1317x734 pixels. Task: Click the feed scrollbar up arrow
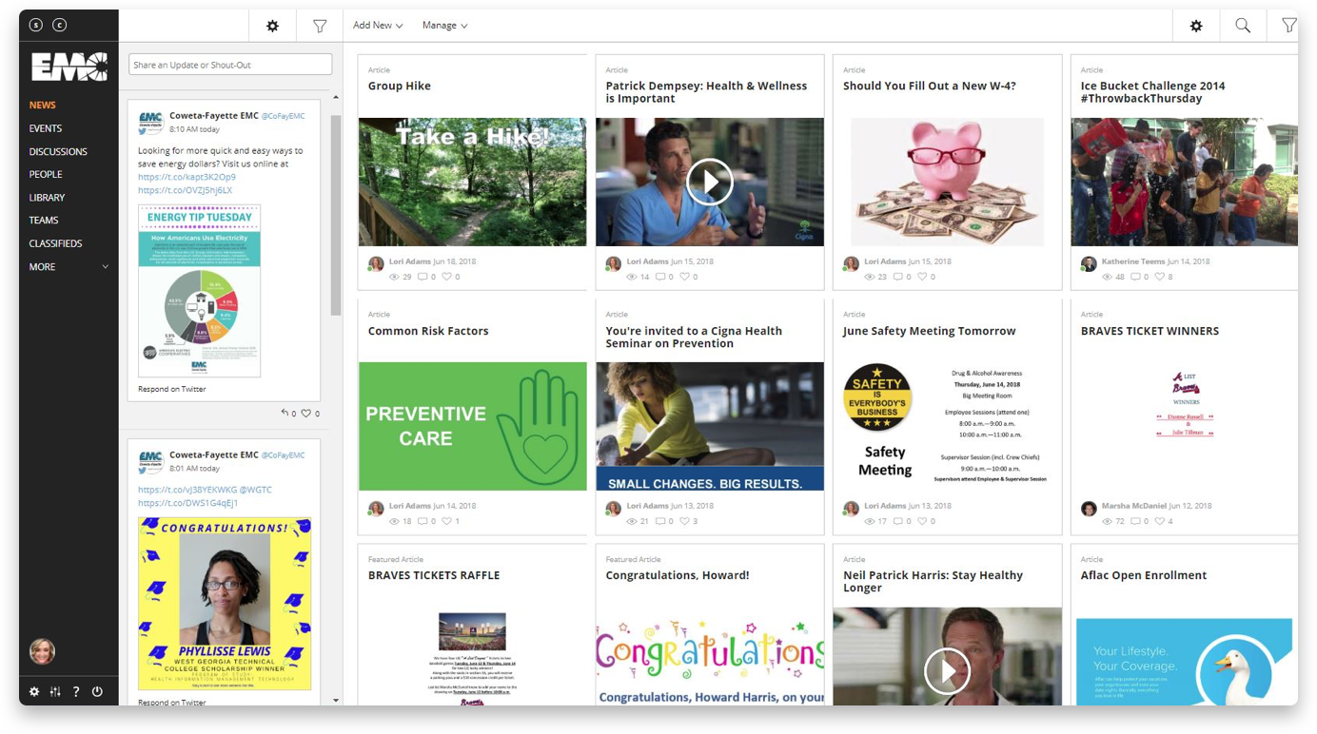[336, 98]
